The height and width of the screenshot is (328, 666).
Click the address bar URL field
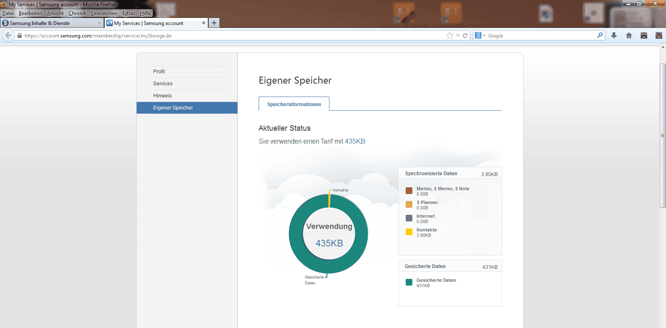coord(233,35)
